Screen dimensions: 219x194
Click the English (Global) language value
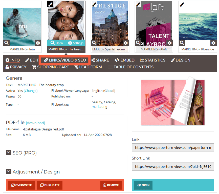(103, 91)
